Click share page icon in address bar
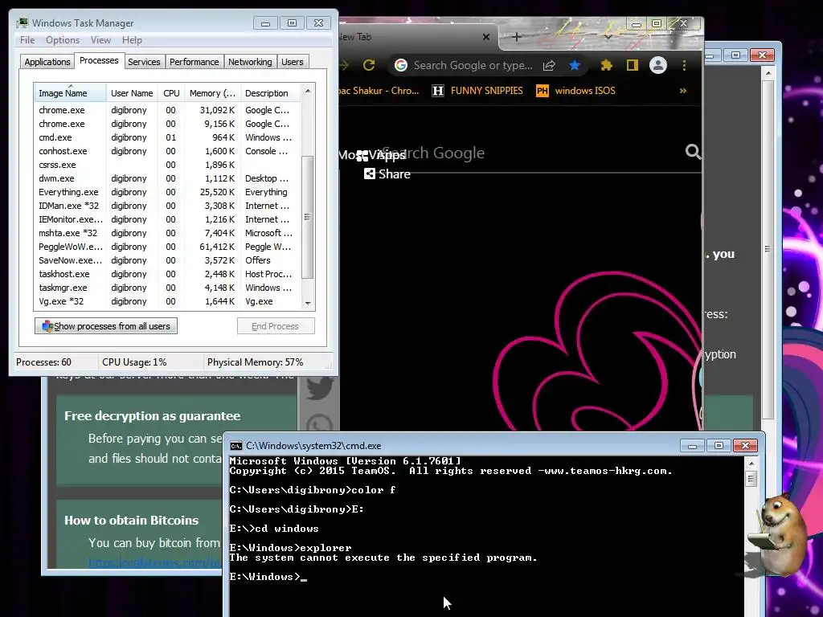823x617 pixels. 549,65
